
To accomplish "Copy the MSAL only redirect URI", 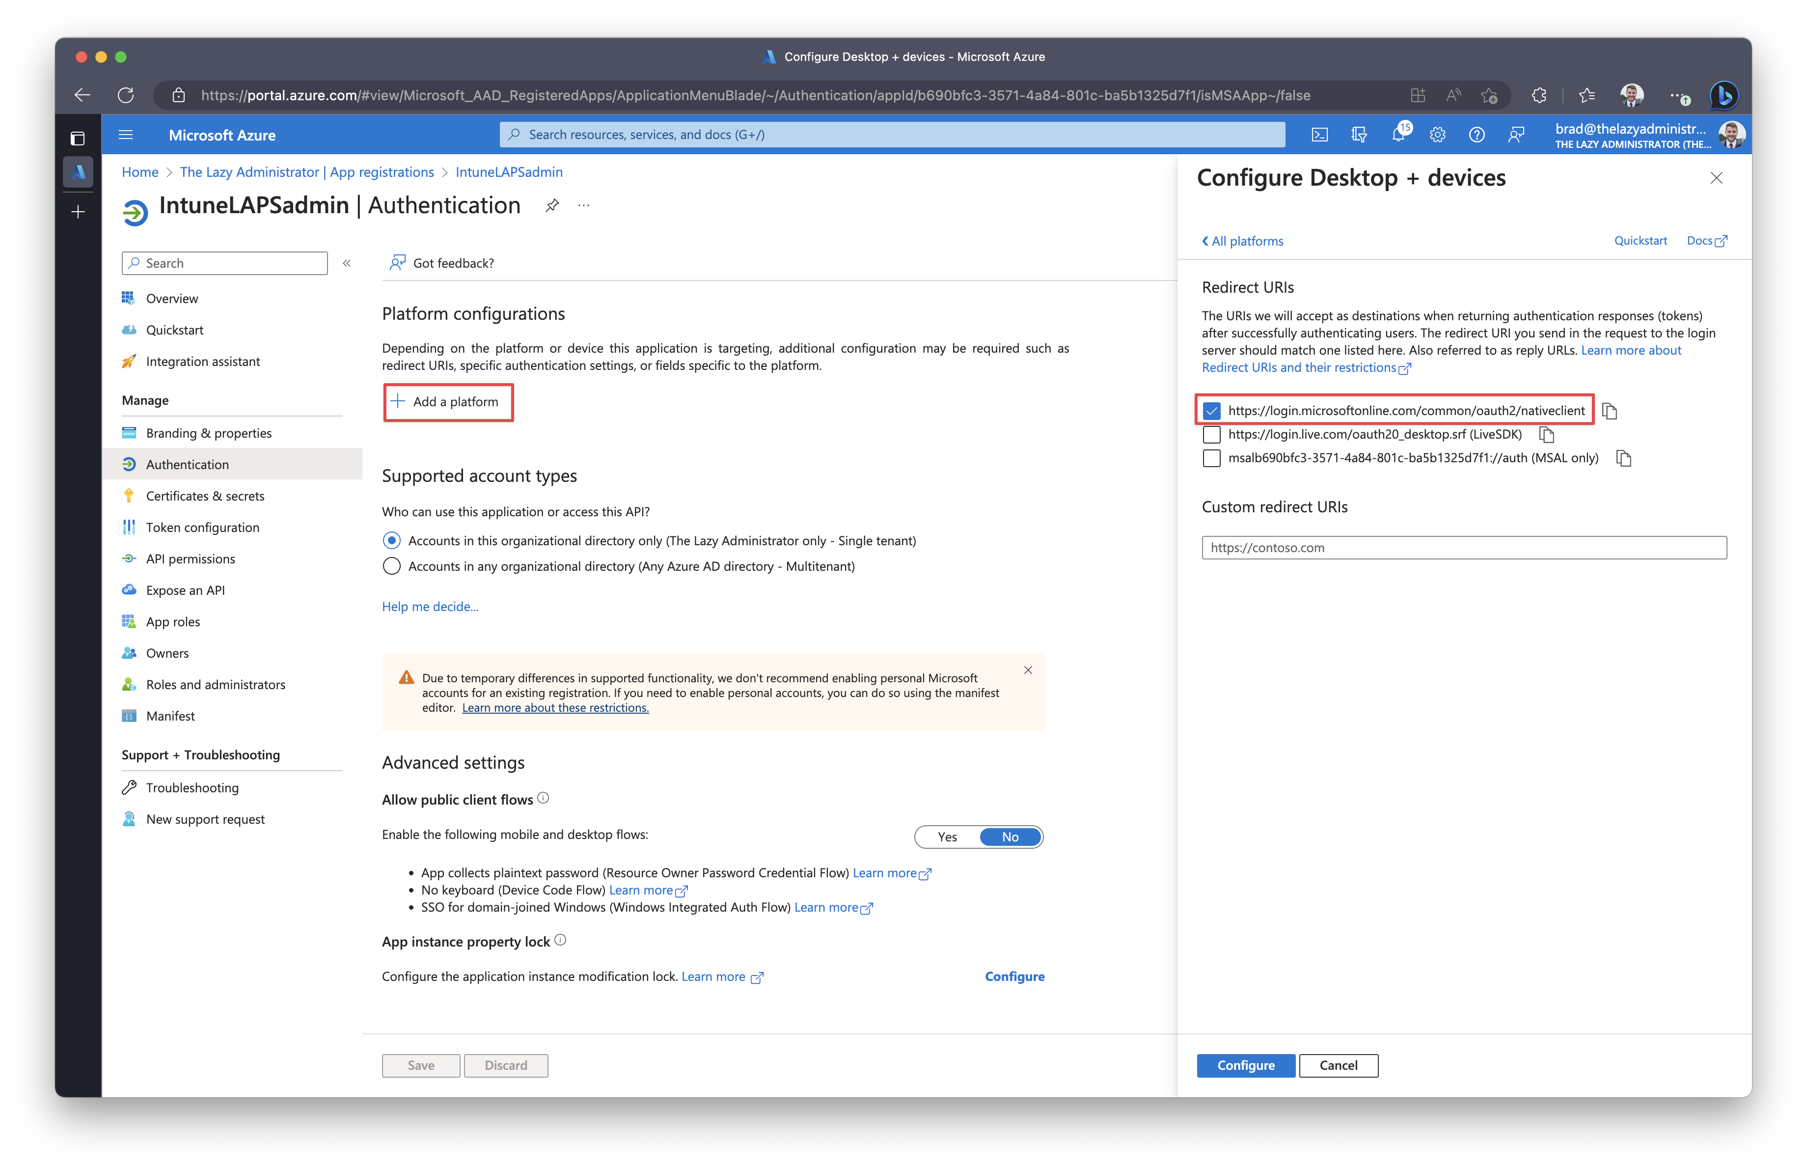I will (1623, 458).
